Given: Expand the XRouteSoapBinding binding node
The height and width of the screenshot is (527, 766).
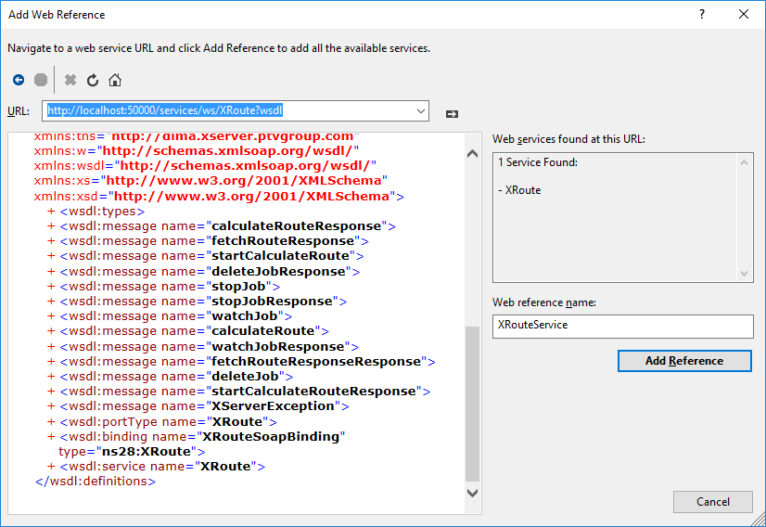Looking at the screenshot, I should click(x=51, y=436).
